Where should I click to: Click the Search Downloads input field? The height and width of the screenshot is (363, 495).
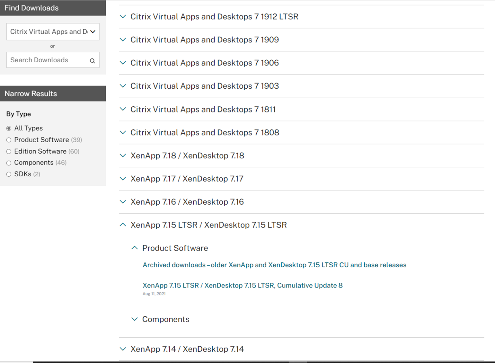coord(53,60)
